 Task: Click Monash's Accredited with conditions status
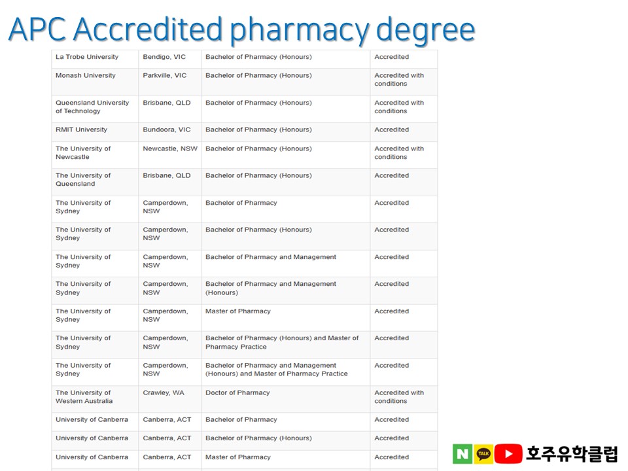[x=399, y=80]
